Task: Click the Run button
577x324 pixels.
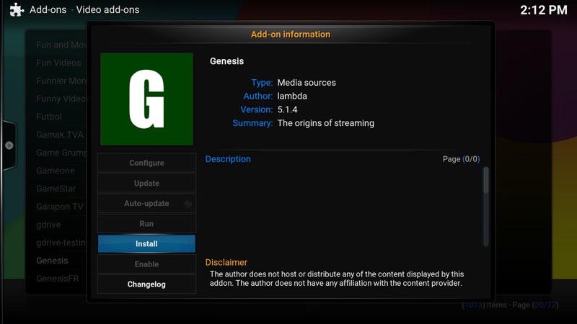Action: pos(146,224)
